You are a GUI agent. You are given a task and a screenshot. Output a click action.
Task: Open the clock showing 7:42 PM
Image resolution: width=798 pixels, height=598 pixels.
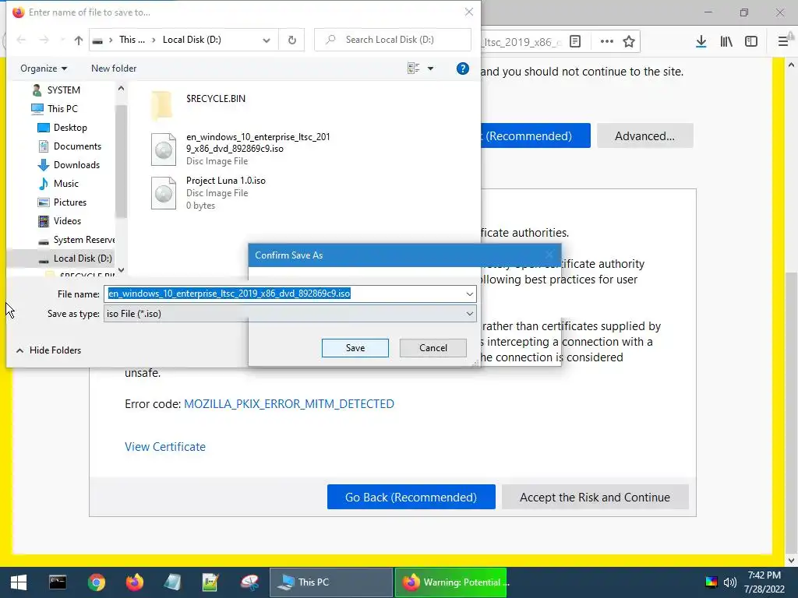pos(764,582)
